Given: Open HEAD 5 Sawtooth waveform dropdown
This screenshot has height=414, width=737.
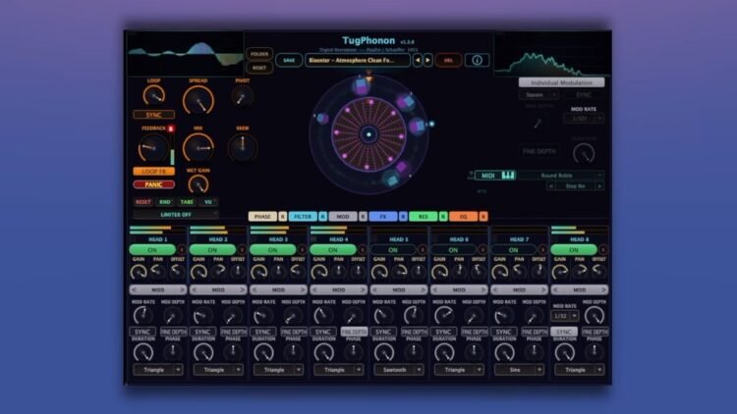Looking at the screenshot, I should click(399, 370).
